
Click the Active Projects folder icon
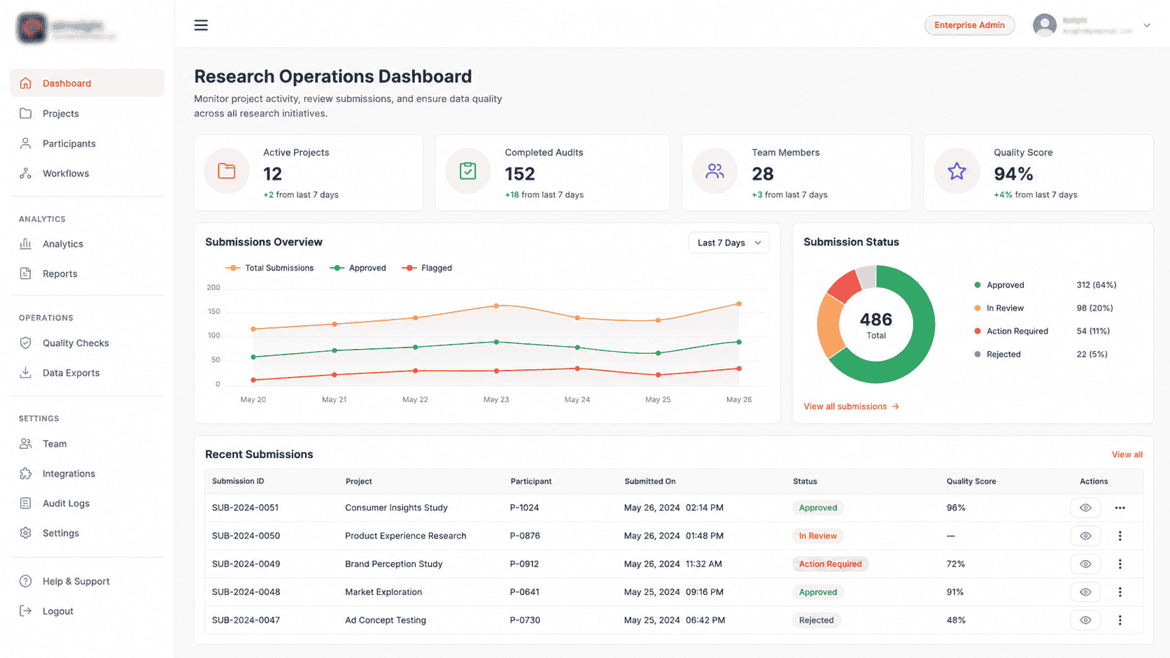click(227, 171)
